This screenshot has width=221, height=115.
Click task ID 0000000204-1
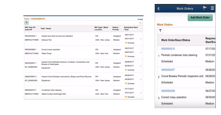31,36
